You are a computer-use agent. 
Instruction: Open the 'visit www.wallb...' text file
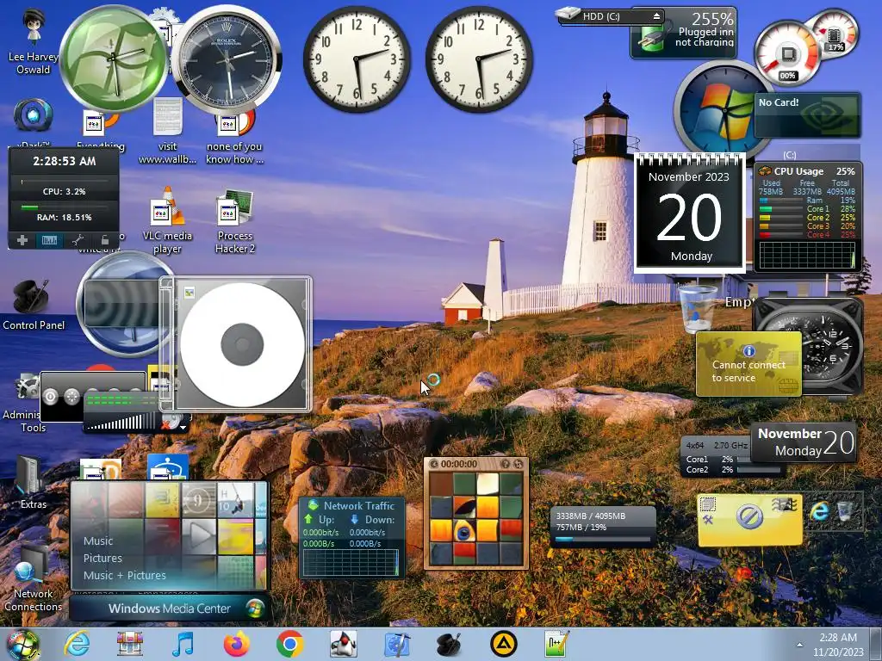(x=168, y=131)
